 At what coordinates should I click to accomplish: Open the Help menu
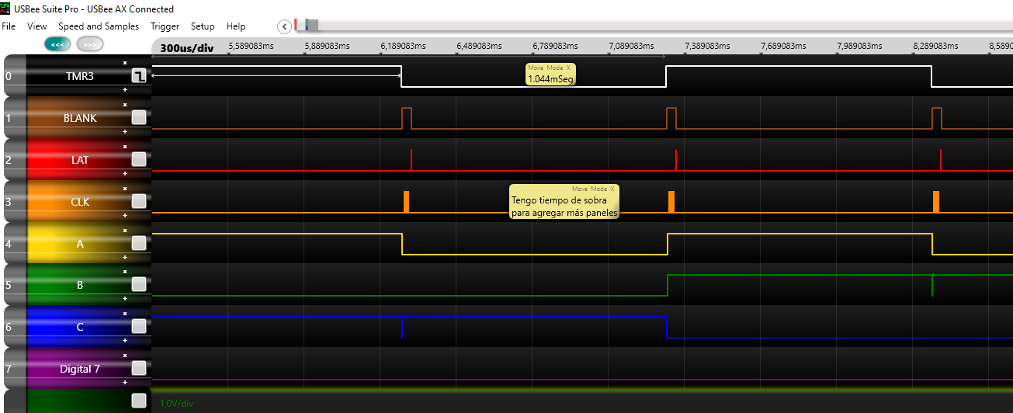236,26
